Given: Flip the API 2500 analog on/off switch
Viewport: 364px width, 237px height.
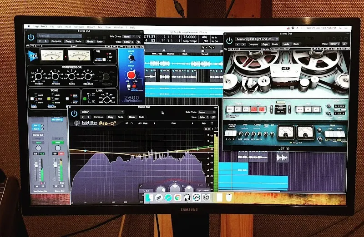Looking at the screenshot, I should [131, 58].
